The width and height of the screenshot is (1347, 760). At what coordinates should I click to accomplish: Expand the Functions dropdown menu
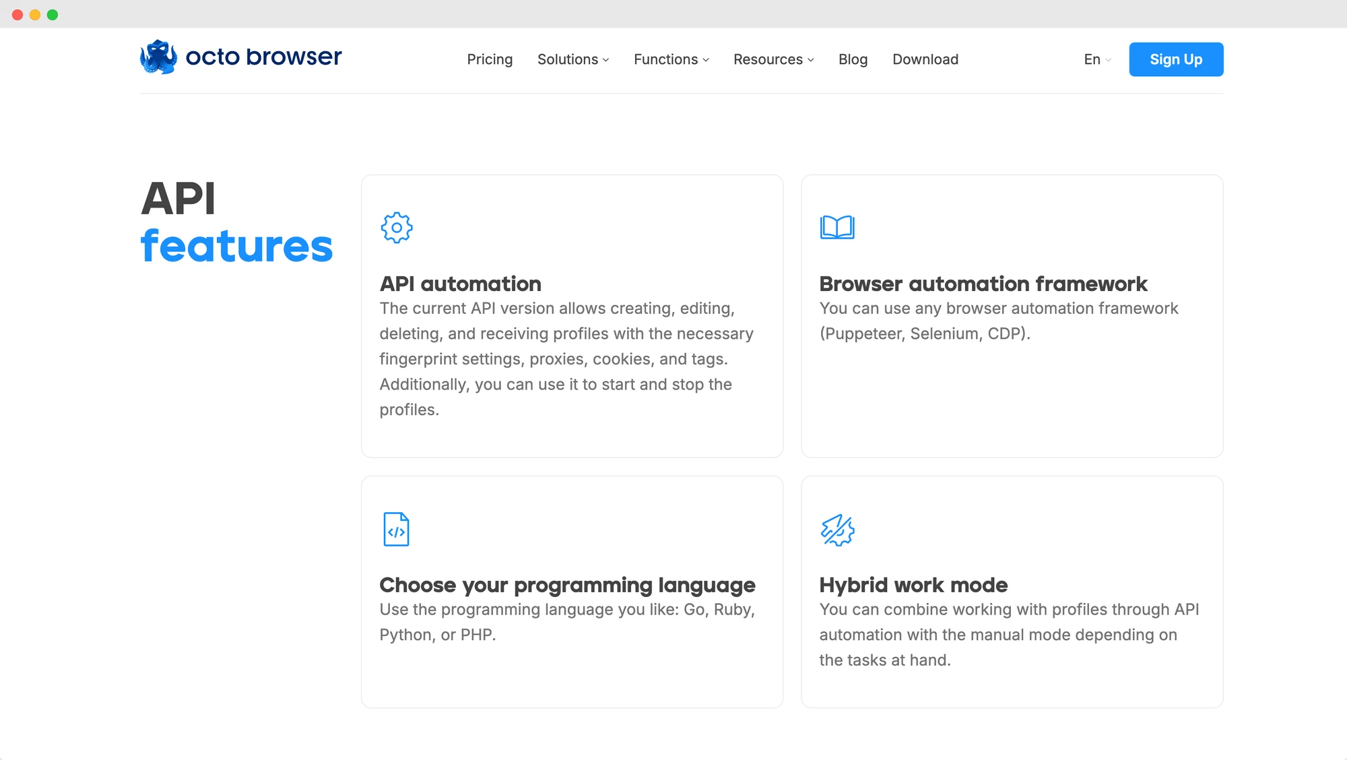pos(671,59)
